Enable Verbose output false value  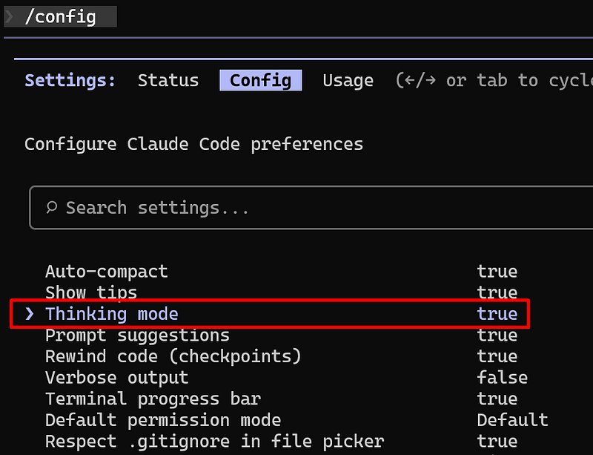coord(502,378)
